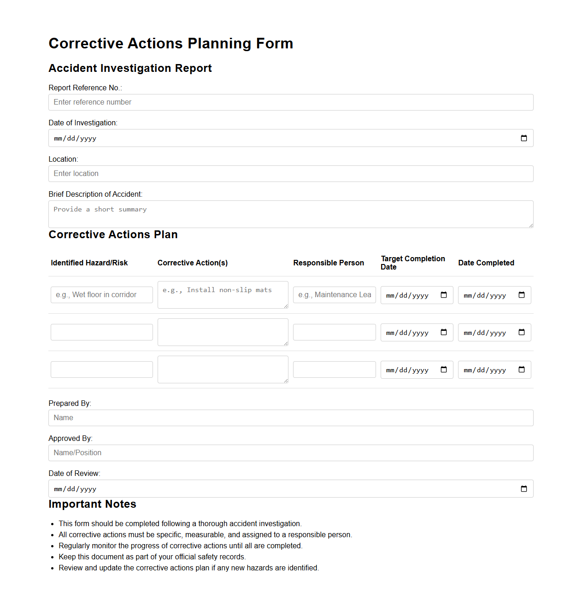582x610 pixels.
Task: Focus the Approved By Name/Position field
Action: (x=291, y=453)
